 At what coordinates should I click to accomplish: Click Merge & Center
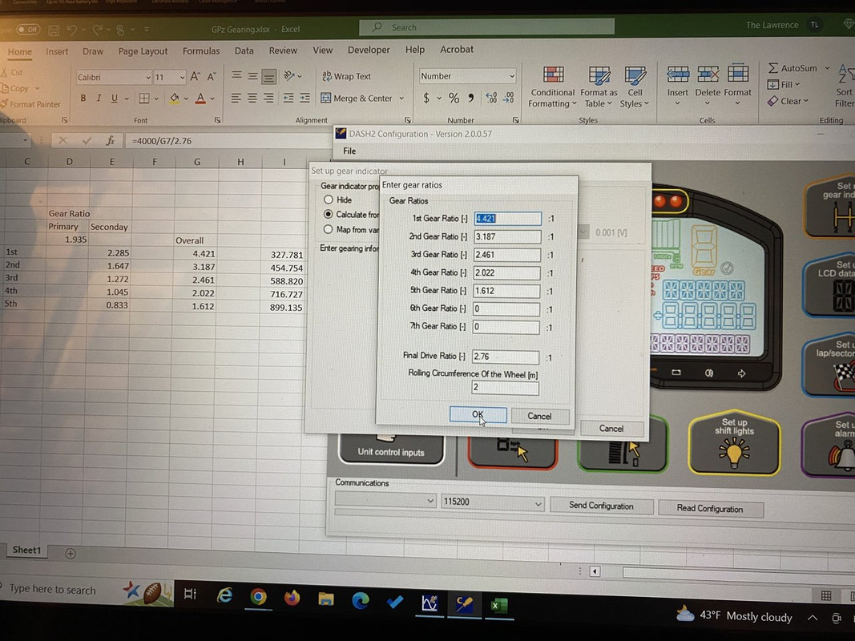pos(357,98)
